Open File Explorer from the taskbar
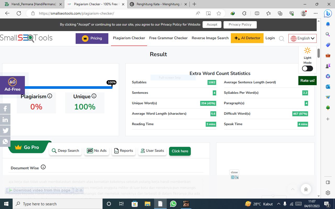The image size is (335, 209). pyautogui.click(x=148, y=204)
